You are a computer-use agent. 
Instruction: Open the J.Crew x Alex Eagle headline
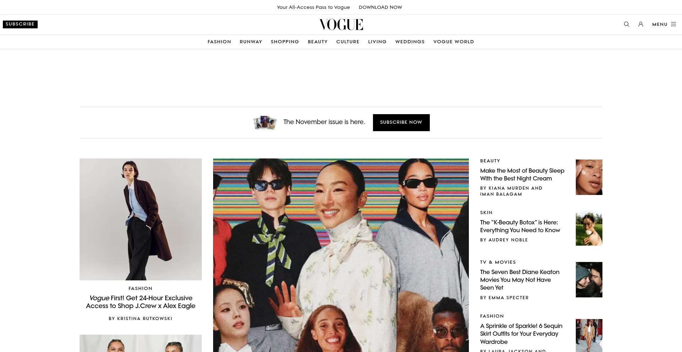pyautogui.click(x=141, y=302)
